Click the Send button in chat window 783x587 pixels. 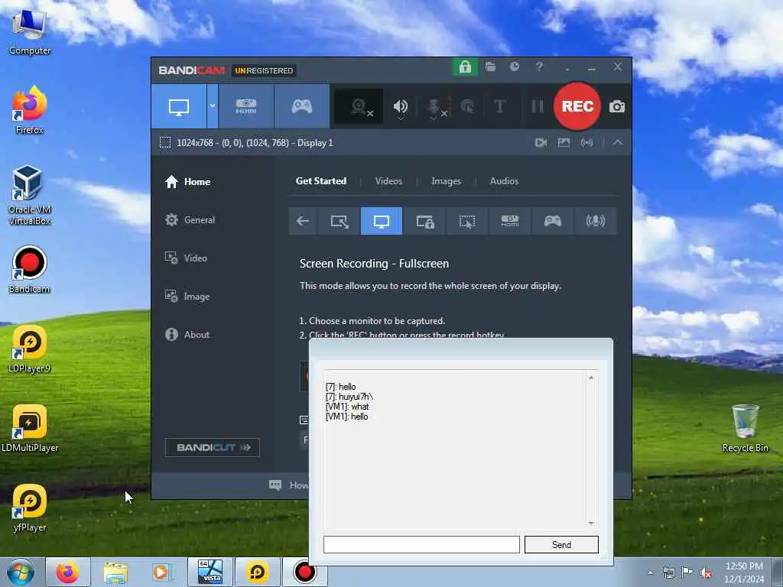click(x=561, y=544)
